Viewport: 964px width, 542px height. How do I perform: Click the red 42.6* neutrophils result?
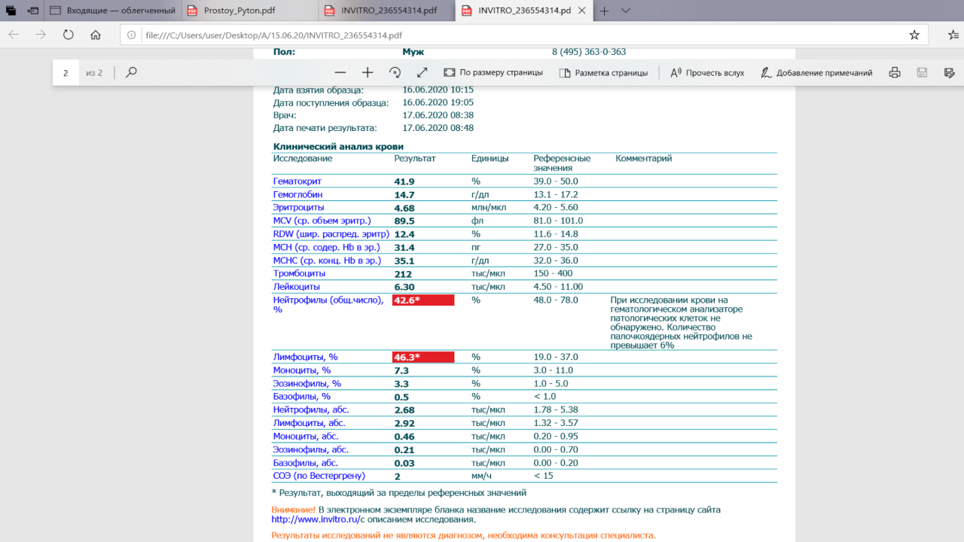click(x=423, y=300)
